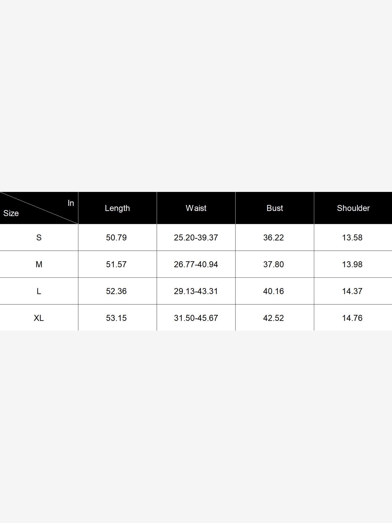Click length value 52.36 for size L
Image resolution: width=392 pixels, height=523 pixels.
(x=116, y=291)
